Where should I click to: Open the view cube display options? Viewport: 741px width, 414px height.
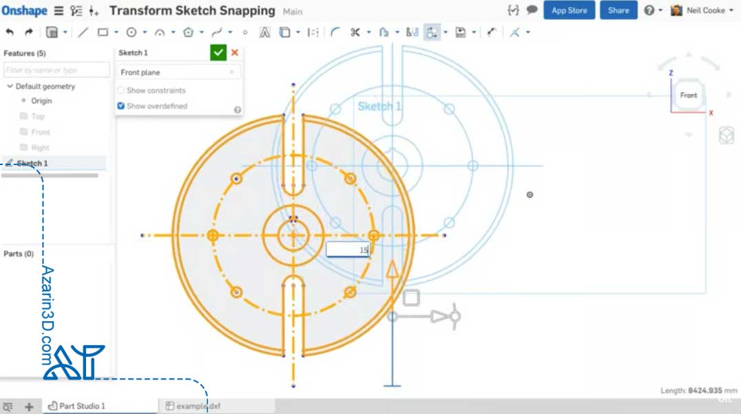727,135
